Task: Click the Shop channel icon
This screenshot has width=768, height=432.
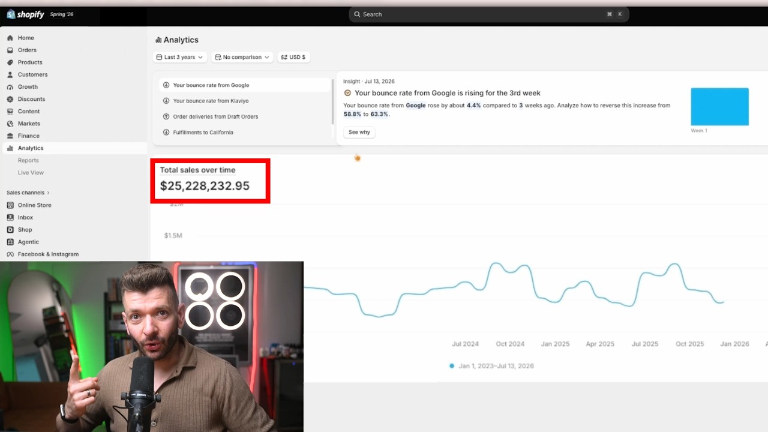Action: [10, 230]
